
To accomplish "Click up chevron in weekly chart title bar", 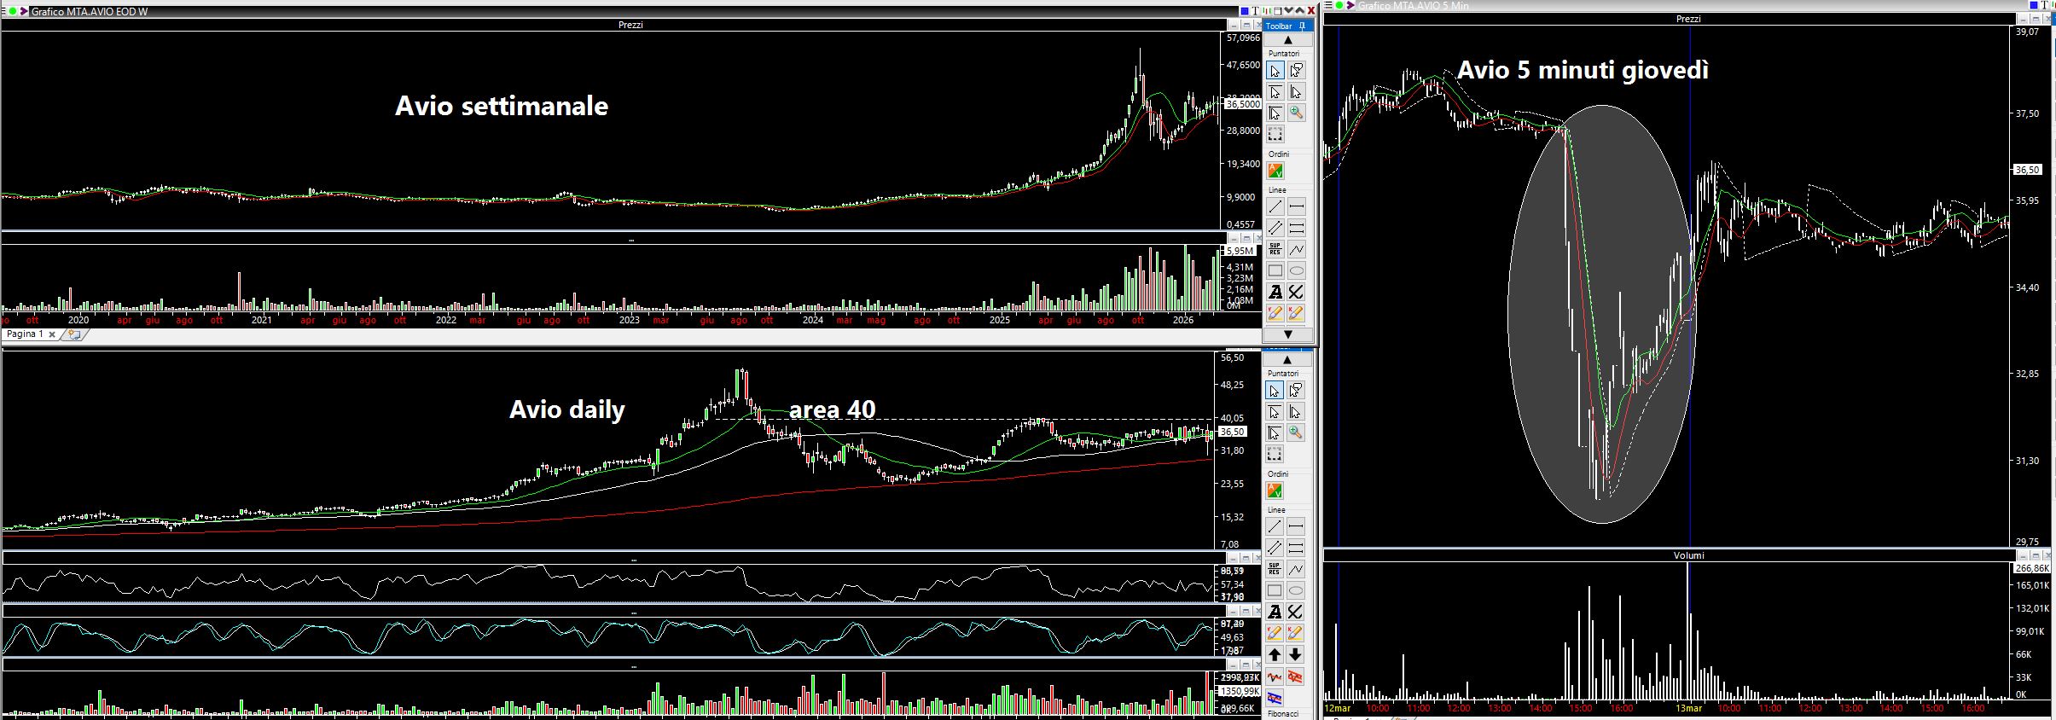I will [x=1299, y=11].
